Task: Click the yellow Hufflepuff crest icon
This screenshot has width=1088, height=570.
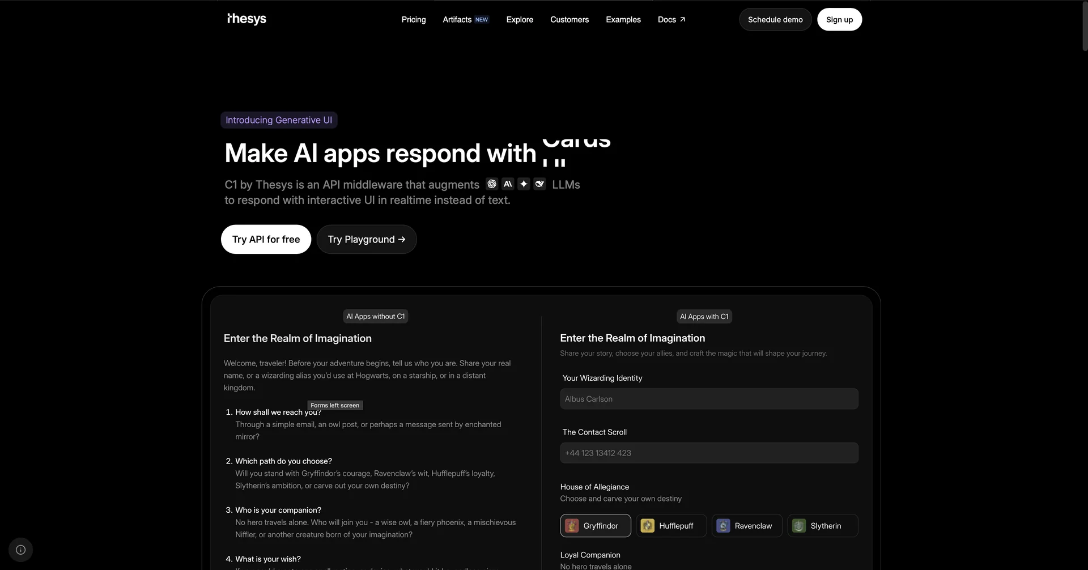Action: click(647, 526)
